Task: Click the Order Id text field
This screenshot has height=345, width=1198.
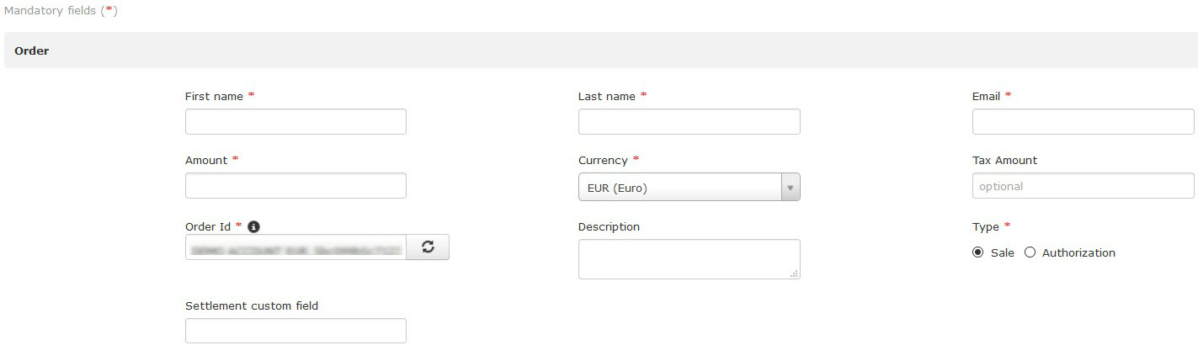Action: [x=296, y=247]
